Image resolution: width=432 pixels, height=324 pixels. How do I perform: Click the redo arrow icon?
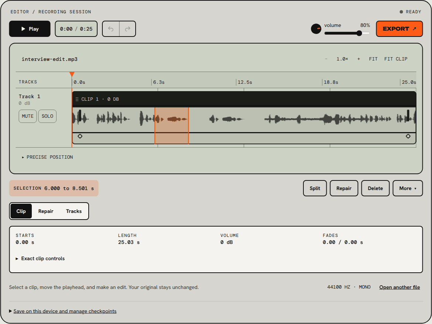(x=127, y=29)
